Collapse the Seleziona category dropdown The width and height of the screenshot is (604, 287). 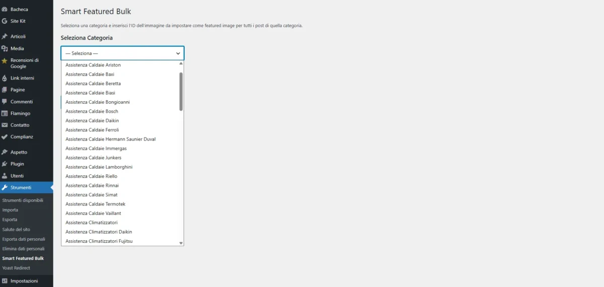(122, 53)
